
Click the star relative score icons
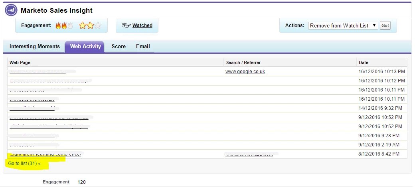click(90, 25)
